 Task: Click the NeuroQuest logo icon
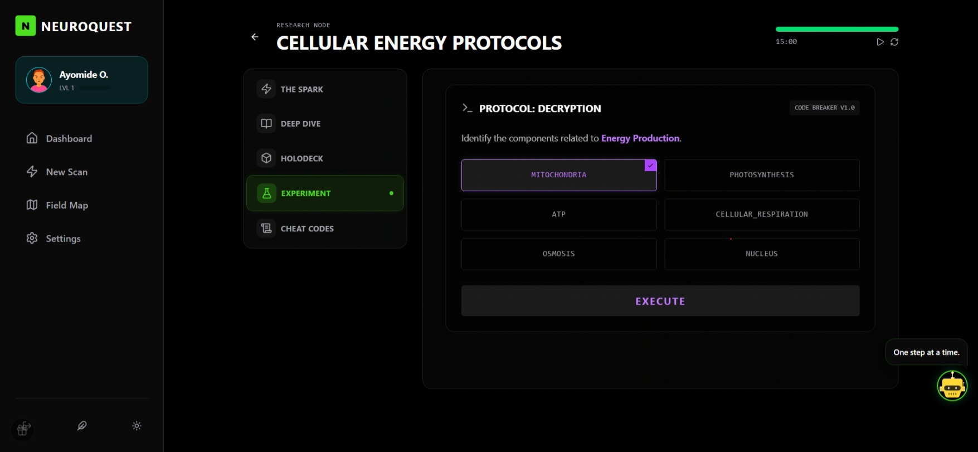coord(26,26)
